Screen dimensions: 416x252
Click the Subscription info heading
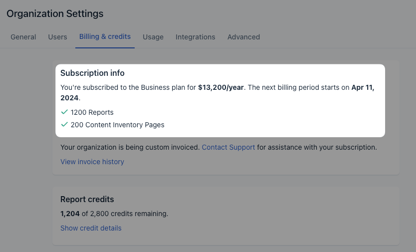point(92,73)
